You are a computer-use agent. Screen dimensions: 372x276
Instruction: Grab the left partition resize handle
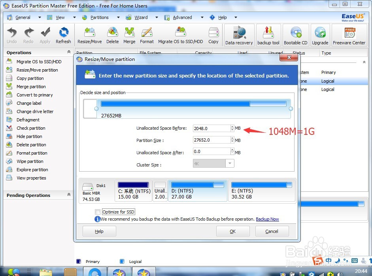(96, 109)
